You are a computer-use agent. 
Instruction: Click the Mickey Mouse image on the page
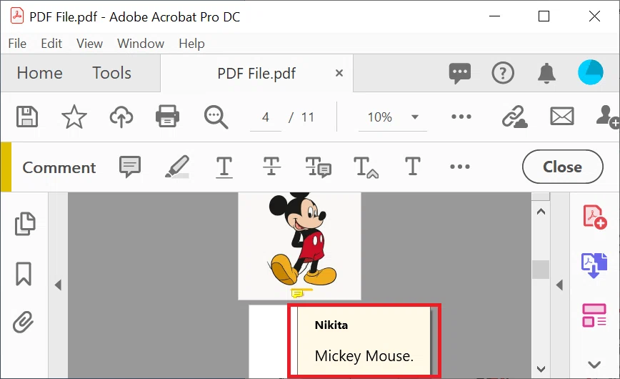pos(302,239)
